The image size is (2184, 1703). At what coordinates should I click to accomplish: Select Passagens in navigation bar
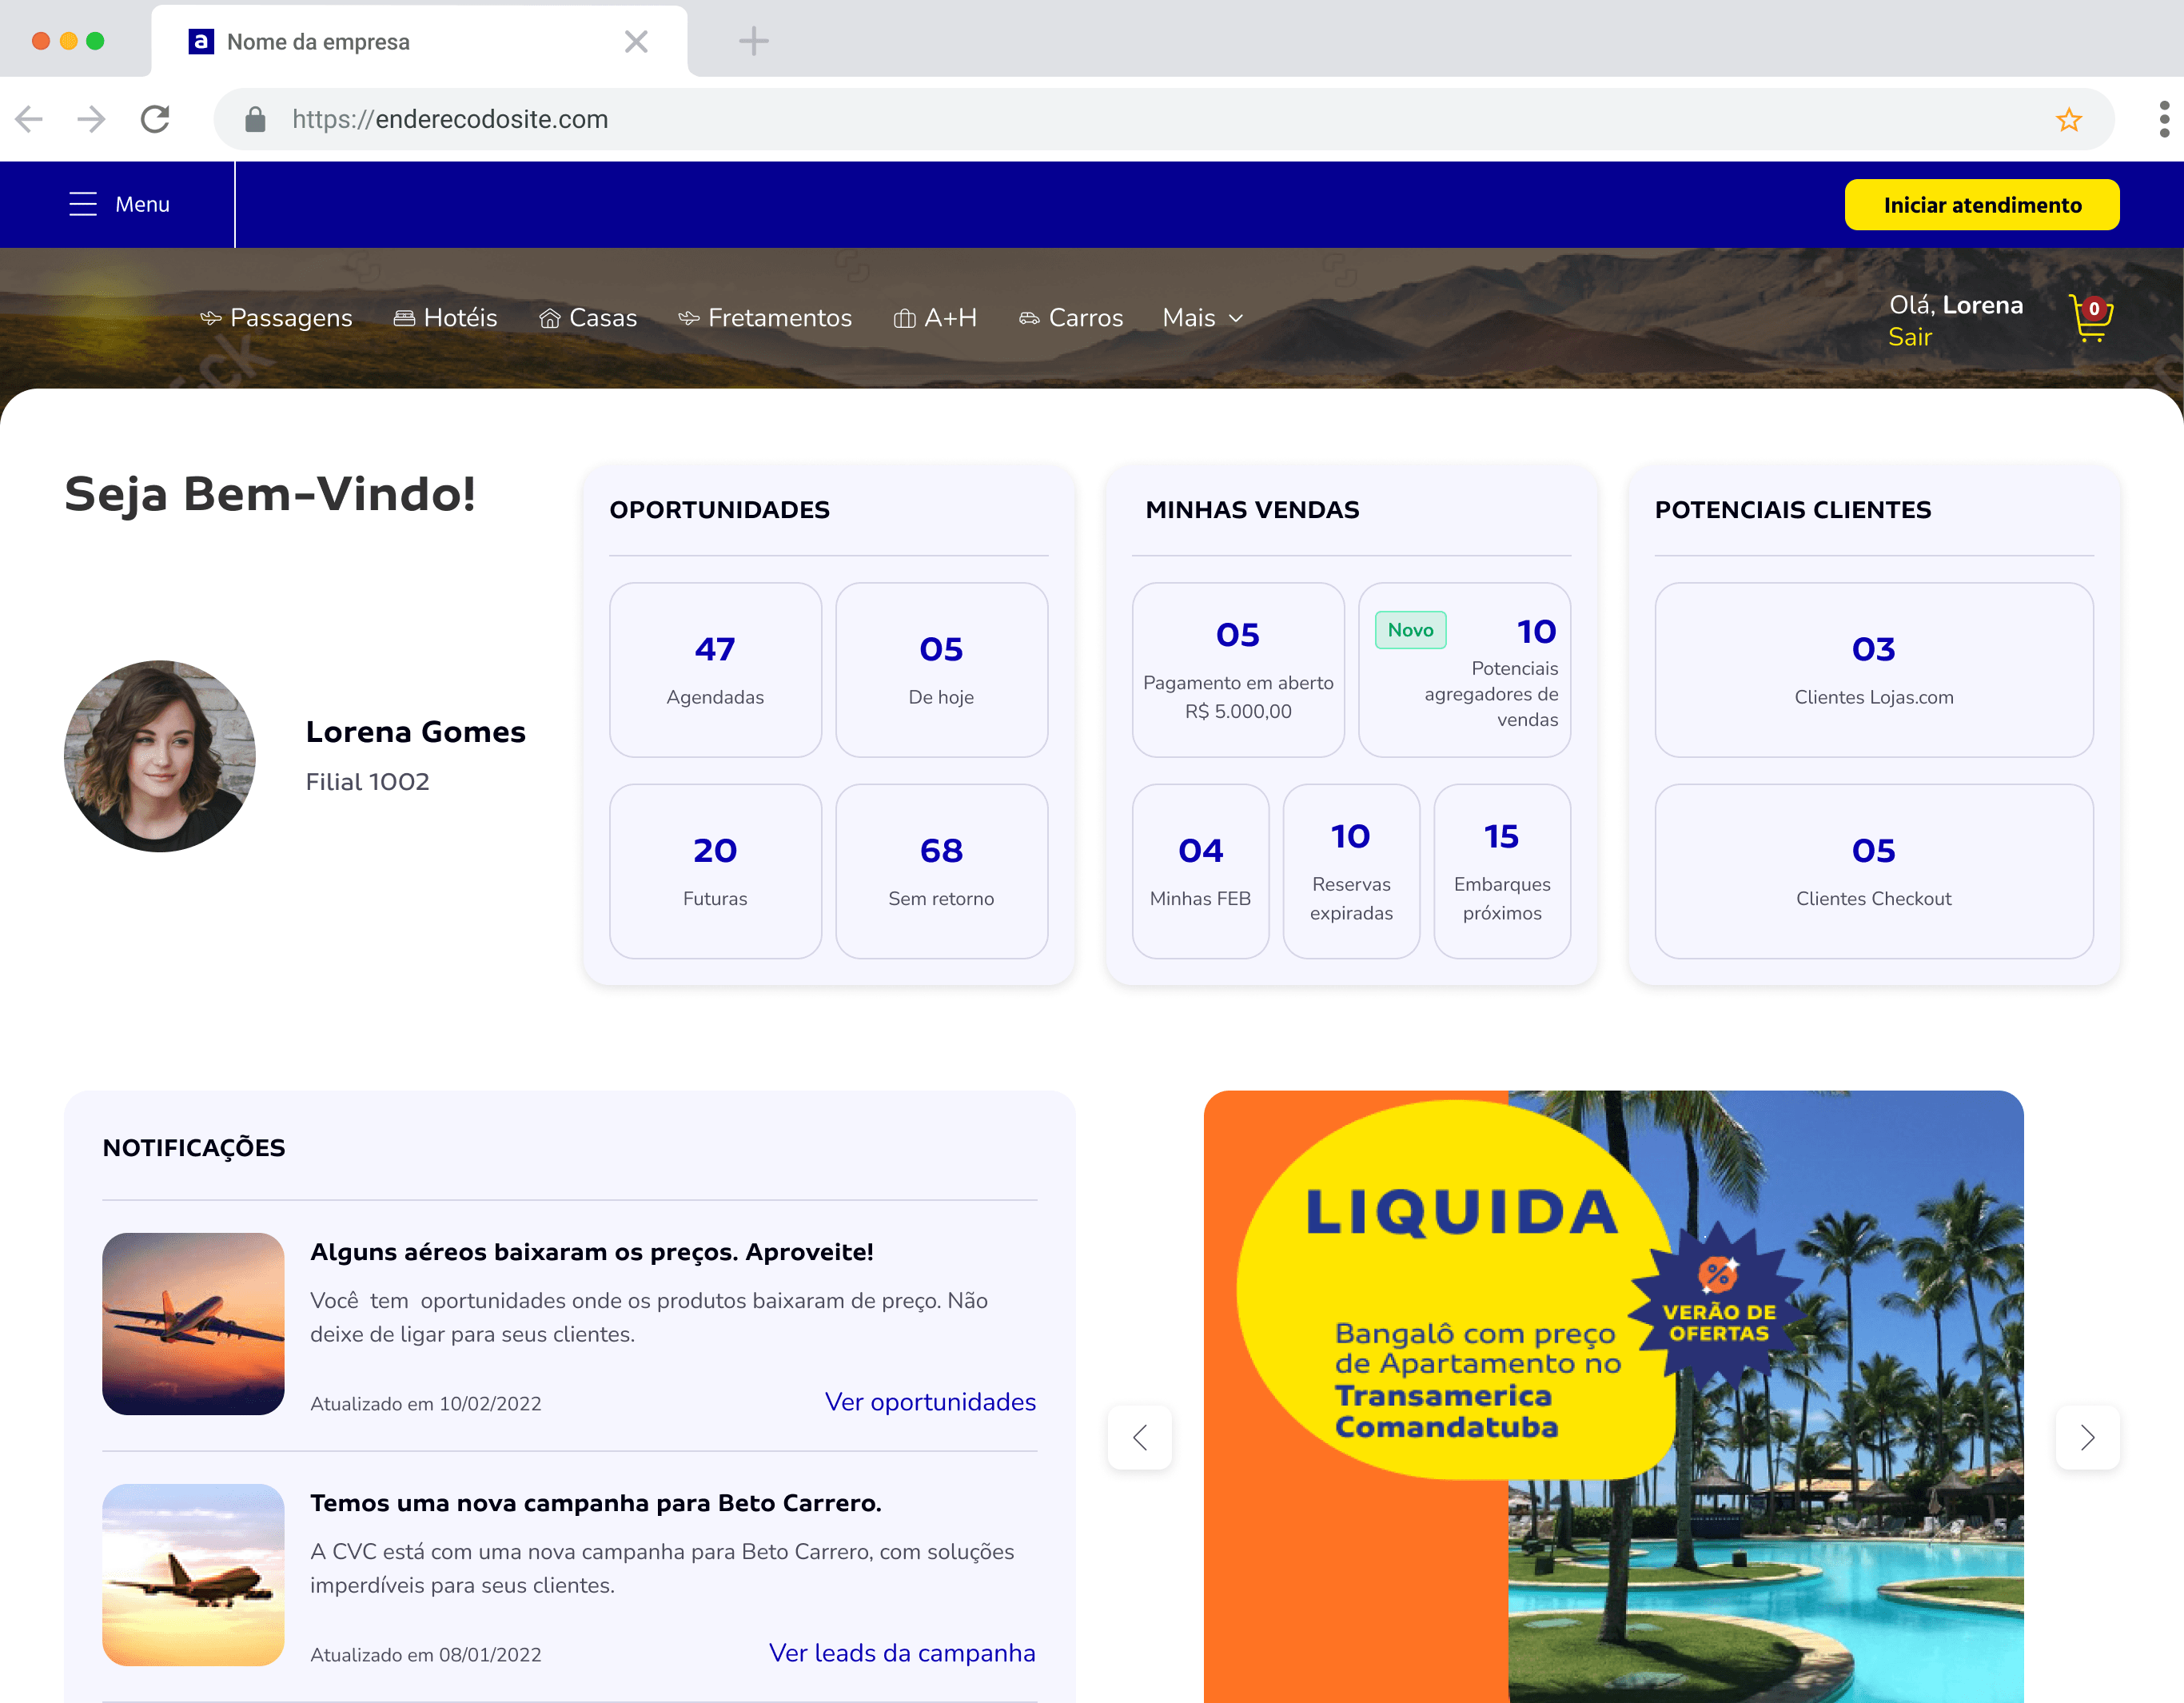(277, 318)
